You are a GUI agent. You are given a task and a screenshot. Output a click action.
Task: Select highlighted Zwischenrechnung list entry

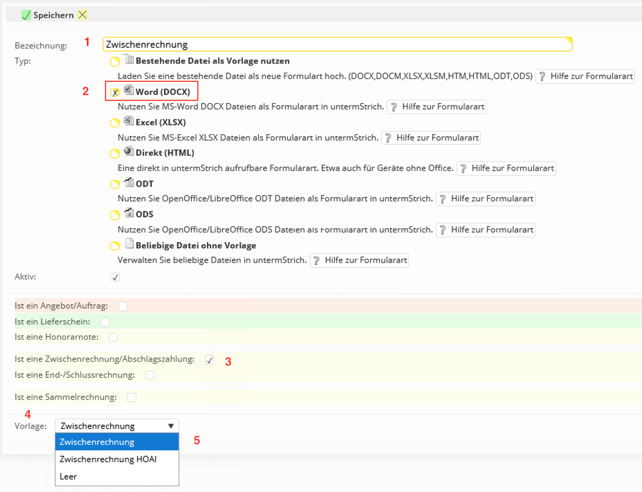pyautogui.click(x=97, y=442)
